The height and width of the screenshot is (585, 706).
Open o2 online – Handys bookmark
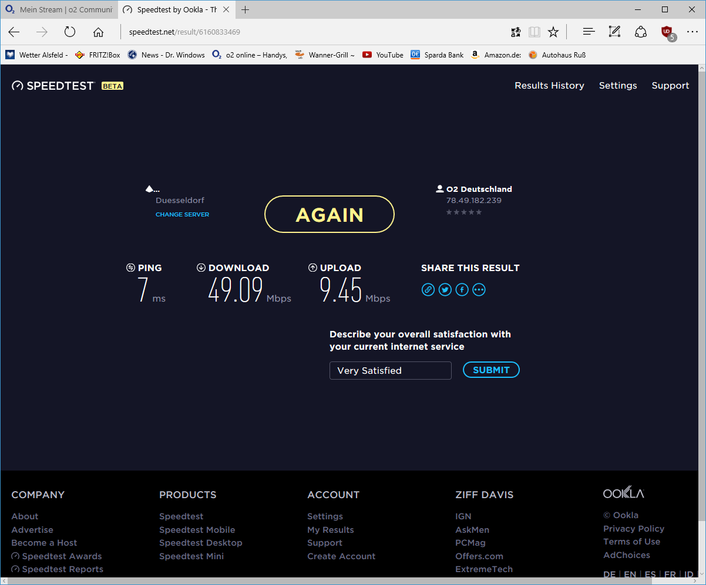(250, 55)
